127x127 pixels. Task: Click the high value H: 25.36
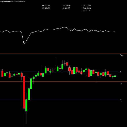click(x=67, y=6)
